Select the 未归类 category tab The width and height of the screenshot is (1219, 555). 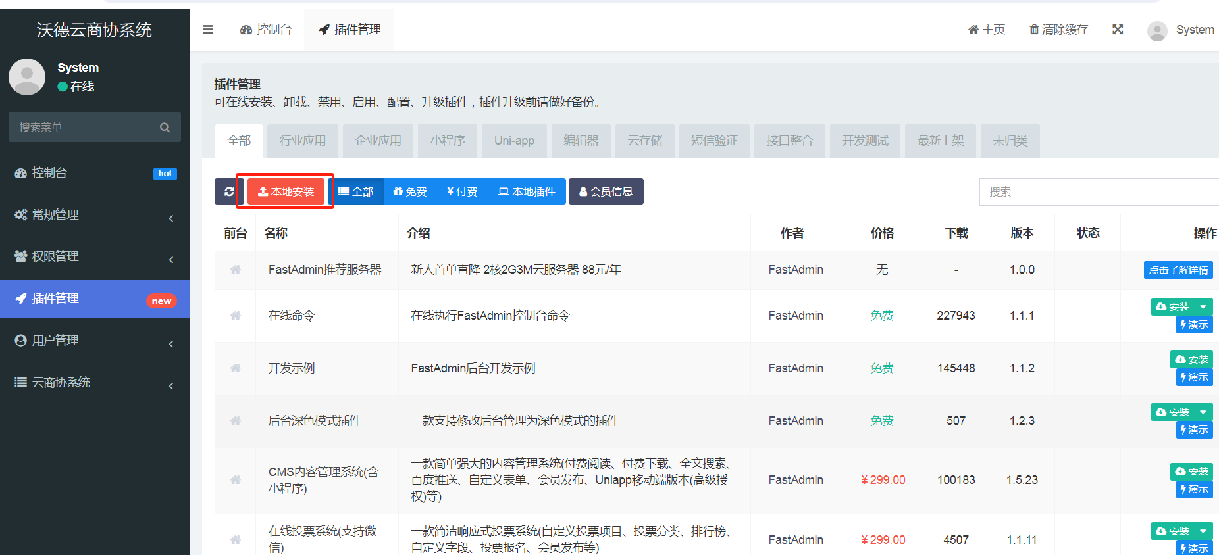point(1010,141)
